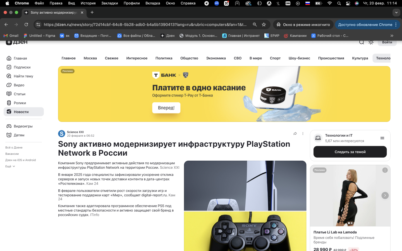
Task: Select Новости in the left sidebar
Action: pyautogui.click(x=24, y=112)
